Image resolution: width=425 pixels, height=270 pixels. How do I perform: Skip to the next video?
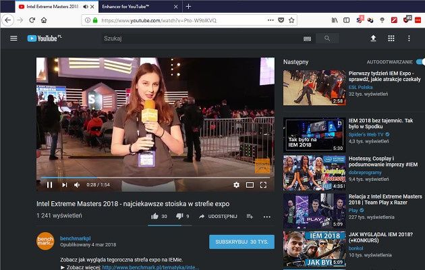pos(64,185)
